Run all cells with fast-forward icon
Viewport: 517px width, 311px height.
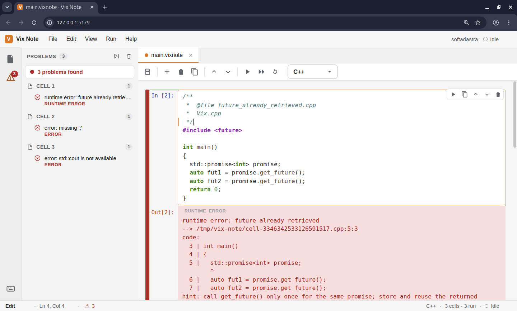(x=261, y=72)
